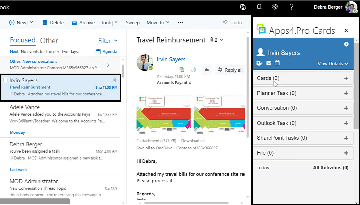Open the second attachment thumbnail
The width and height of the screenshot is (360, 205).
[x=219, y=115]
